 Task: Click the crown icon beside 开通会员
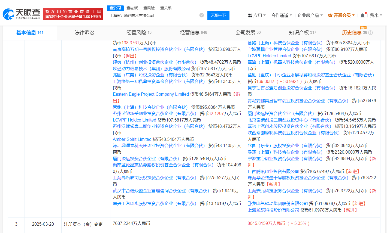click(x=330, y=15)
